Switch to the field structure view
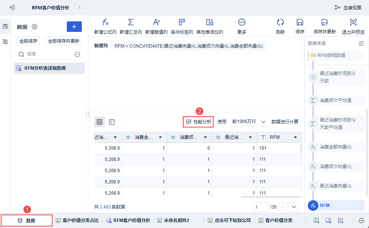 click(x=112, y=122)
